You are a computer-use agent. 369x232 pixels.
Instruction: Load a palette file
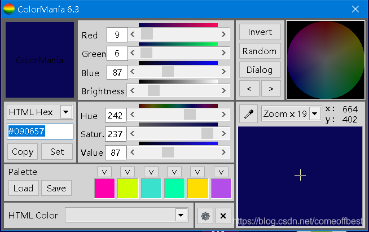click(x=24, y=188)
